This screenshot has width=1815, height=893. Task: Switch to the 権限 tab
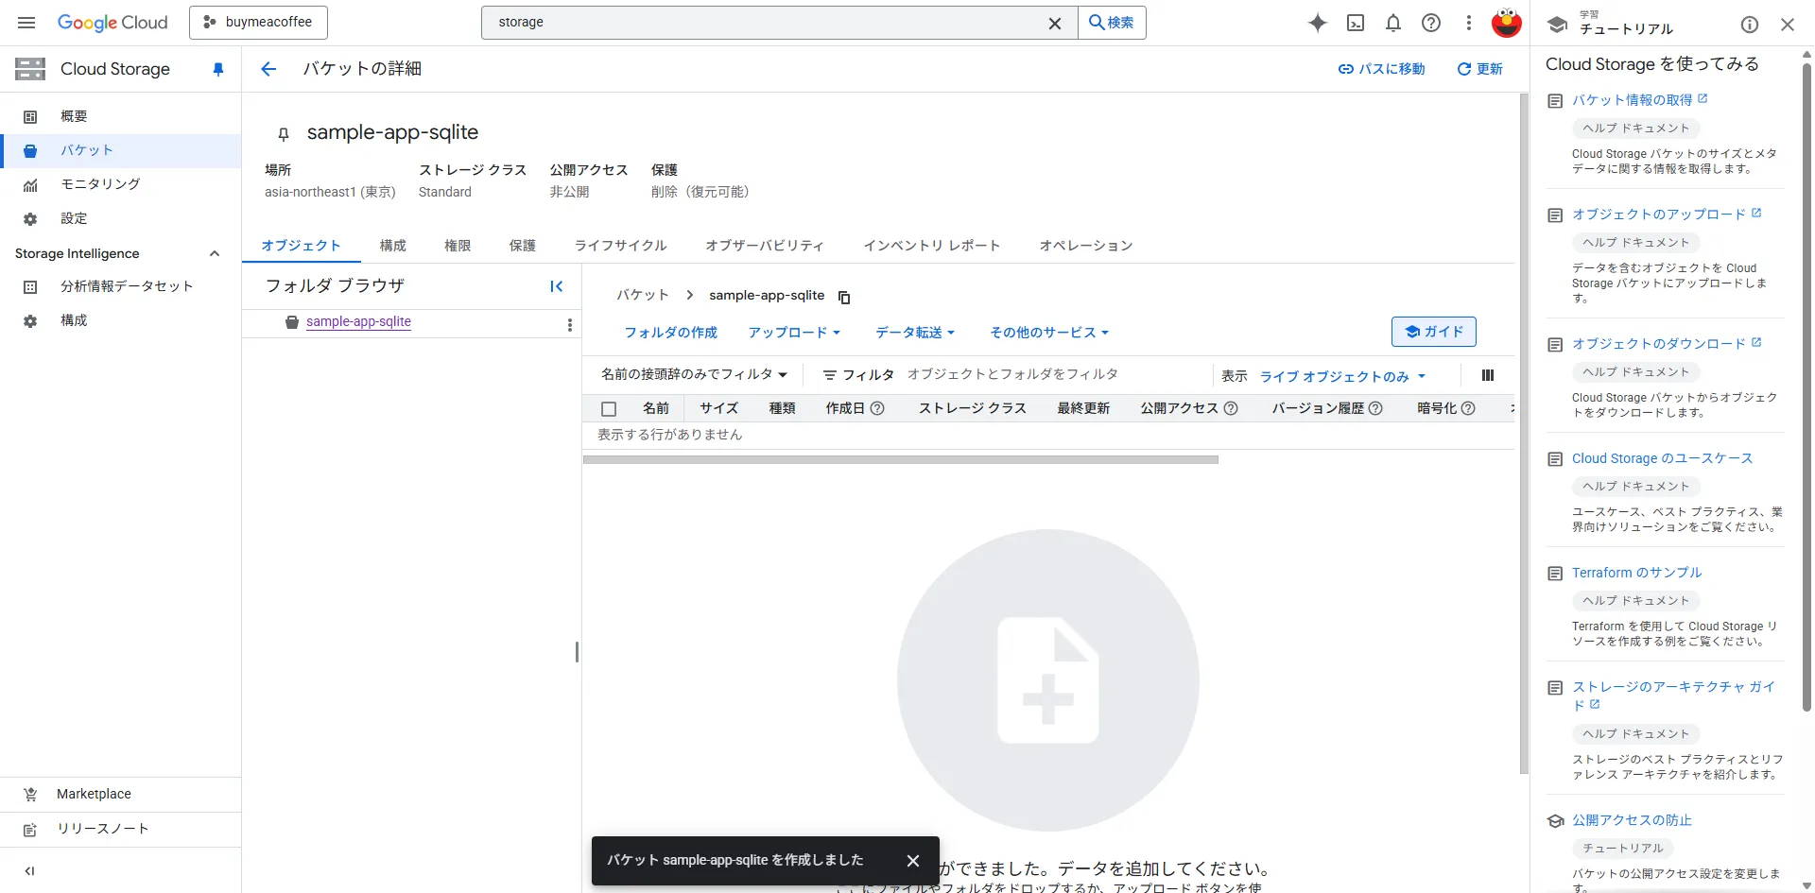[x=458, y=245]
